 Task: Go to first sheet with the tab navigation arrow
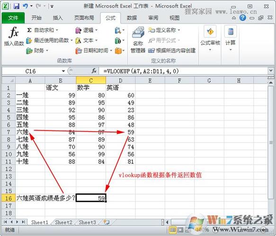click(5, 222)
